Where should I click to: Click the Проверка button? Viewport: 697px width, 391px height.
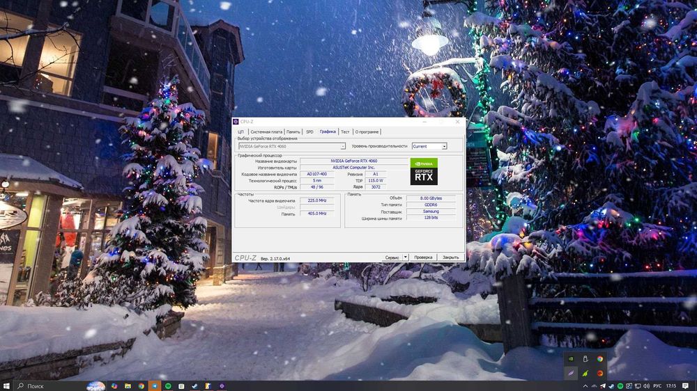point(423,257)
